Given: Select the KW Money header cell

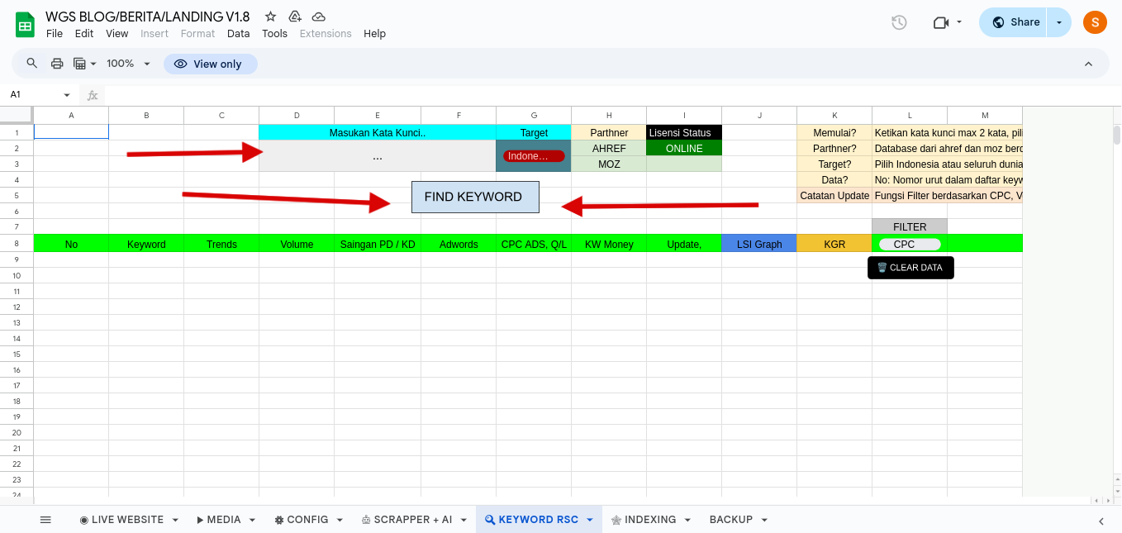Looking at the screenshot, I should point(609,244).
